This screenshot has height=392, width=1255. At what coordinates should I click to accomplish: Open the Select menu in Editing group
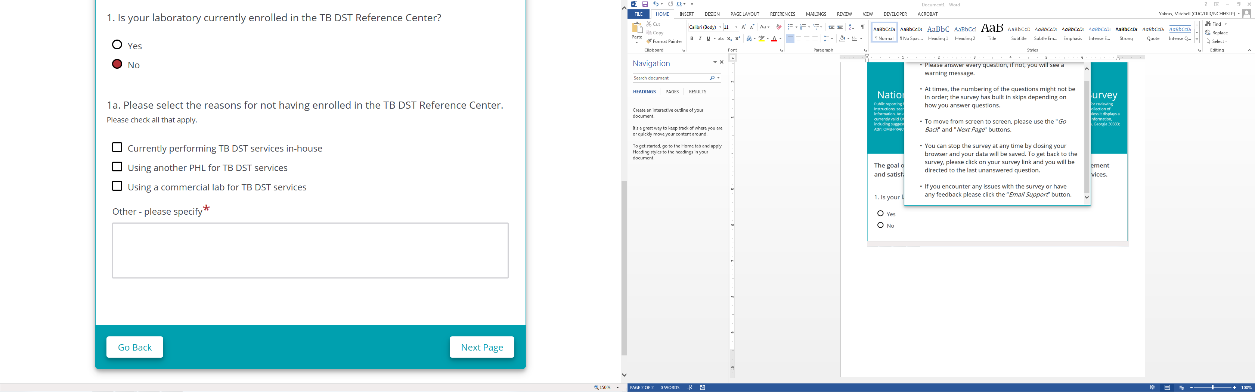click(x=1217, y=41)
